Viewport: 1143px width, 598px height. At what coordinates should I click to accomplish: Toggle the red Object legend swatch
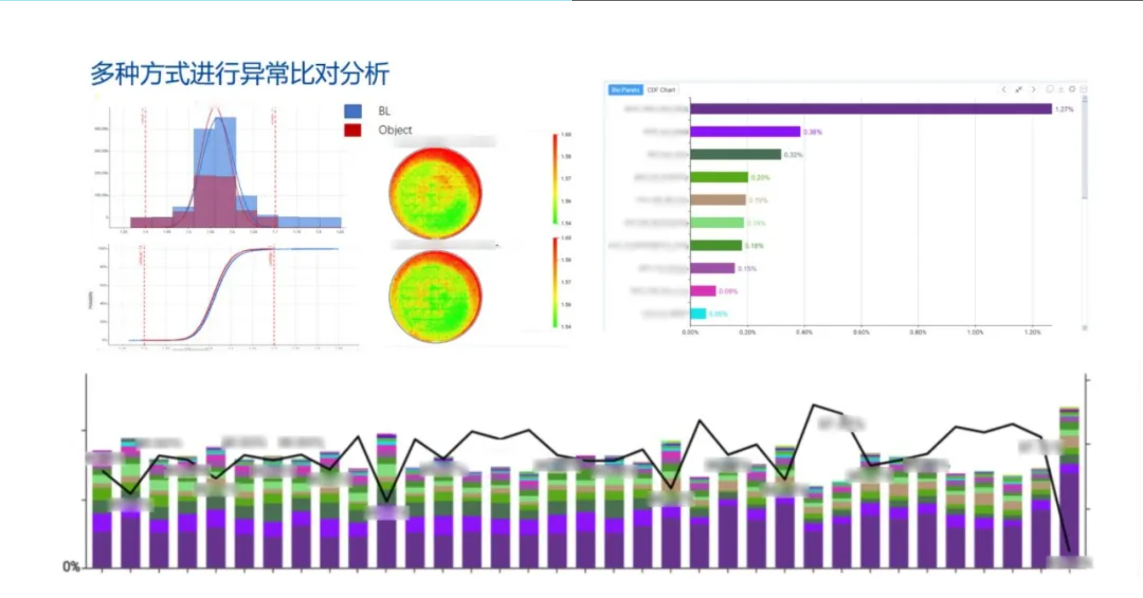tap(353, 130)
